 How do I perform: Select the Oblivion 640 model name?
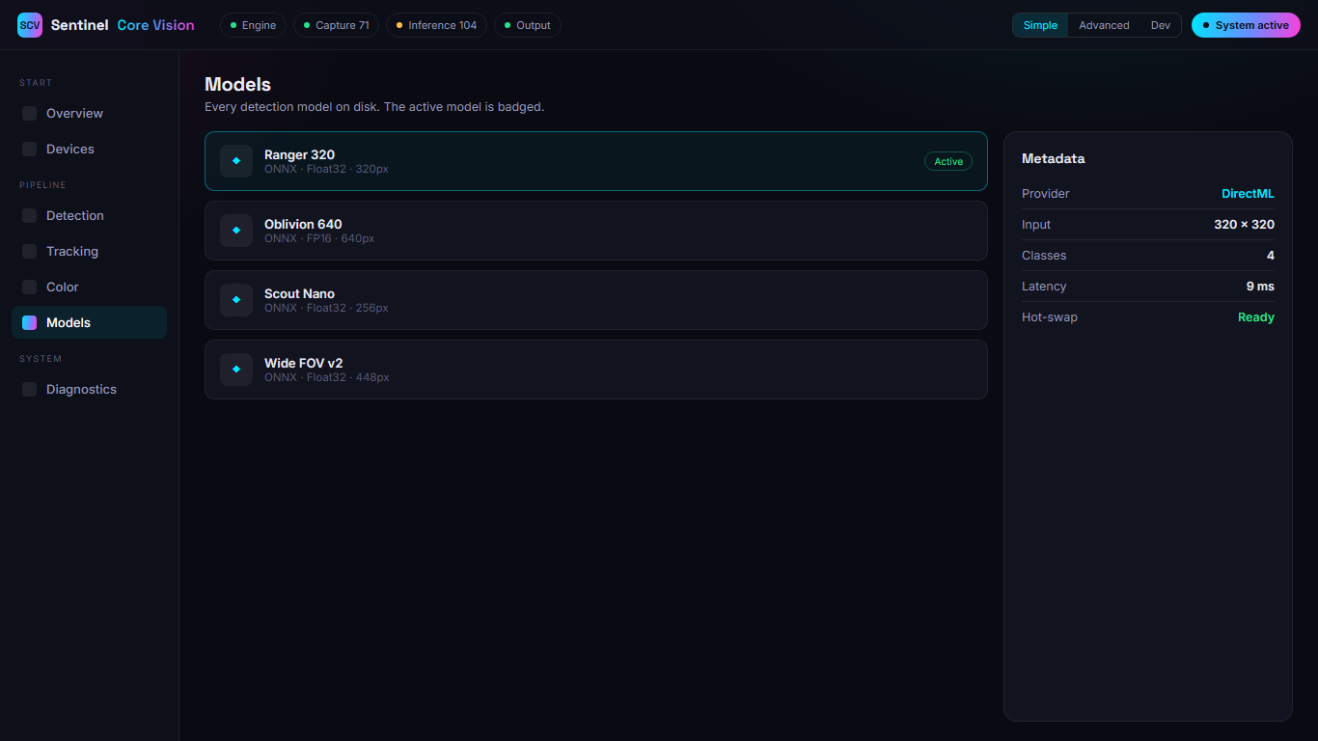(x=303, y=224)
